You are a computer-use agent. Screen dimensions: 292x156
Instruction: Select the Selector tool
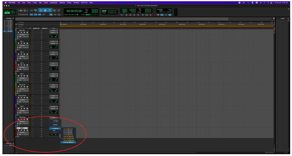[46, 10]
